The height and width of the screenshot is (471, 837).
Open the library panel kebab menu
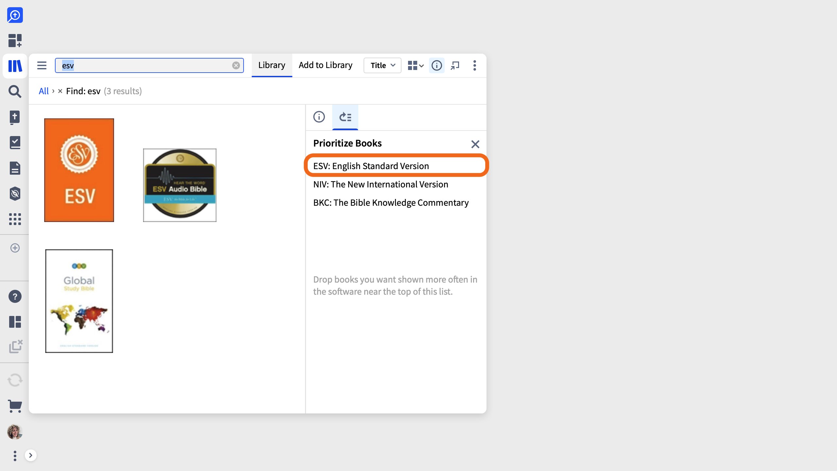(475, 65)
